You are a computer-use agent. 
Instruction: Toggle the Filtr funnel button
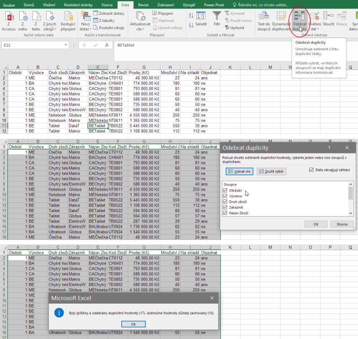pos(217,19)
